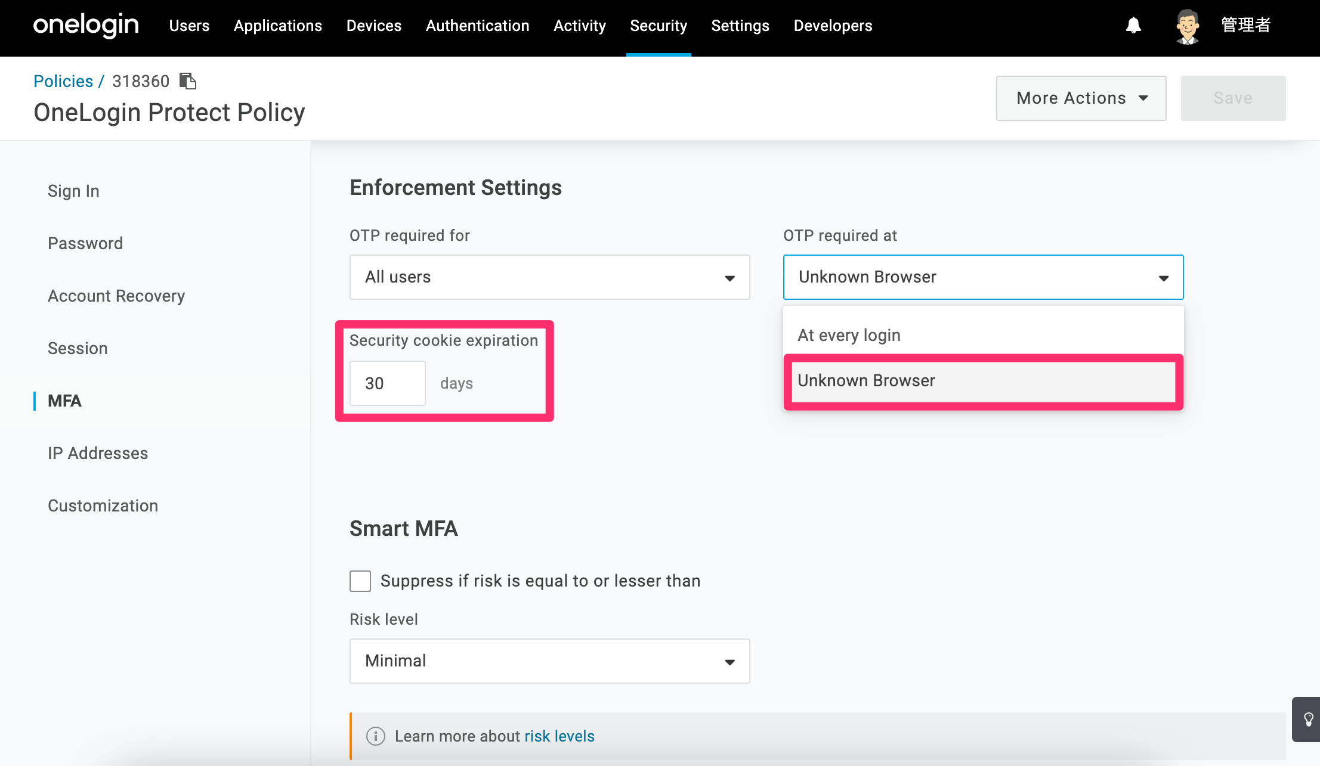The width and height of the screenshot is (1320, 766).
Task: Click the Save button
Action: (x=1233, y=98)
